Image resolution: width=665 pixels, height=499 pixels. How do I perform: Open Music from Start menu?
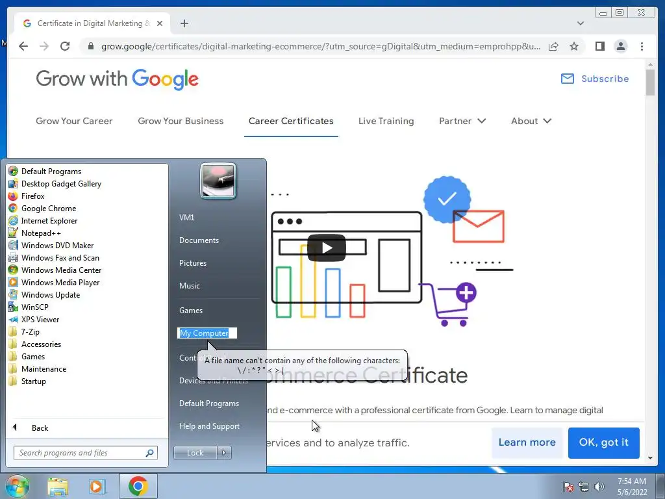click(x=189, y=286)
